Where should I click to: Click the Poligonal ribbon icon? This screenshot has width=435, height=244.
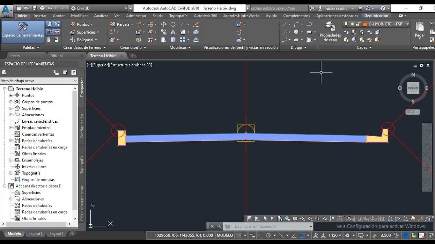(x=73, y=40)
